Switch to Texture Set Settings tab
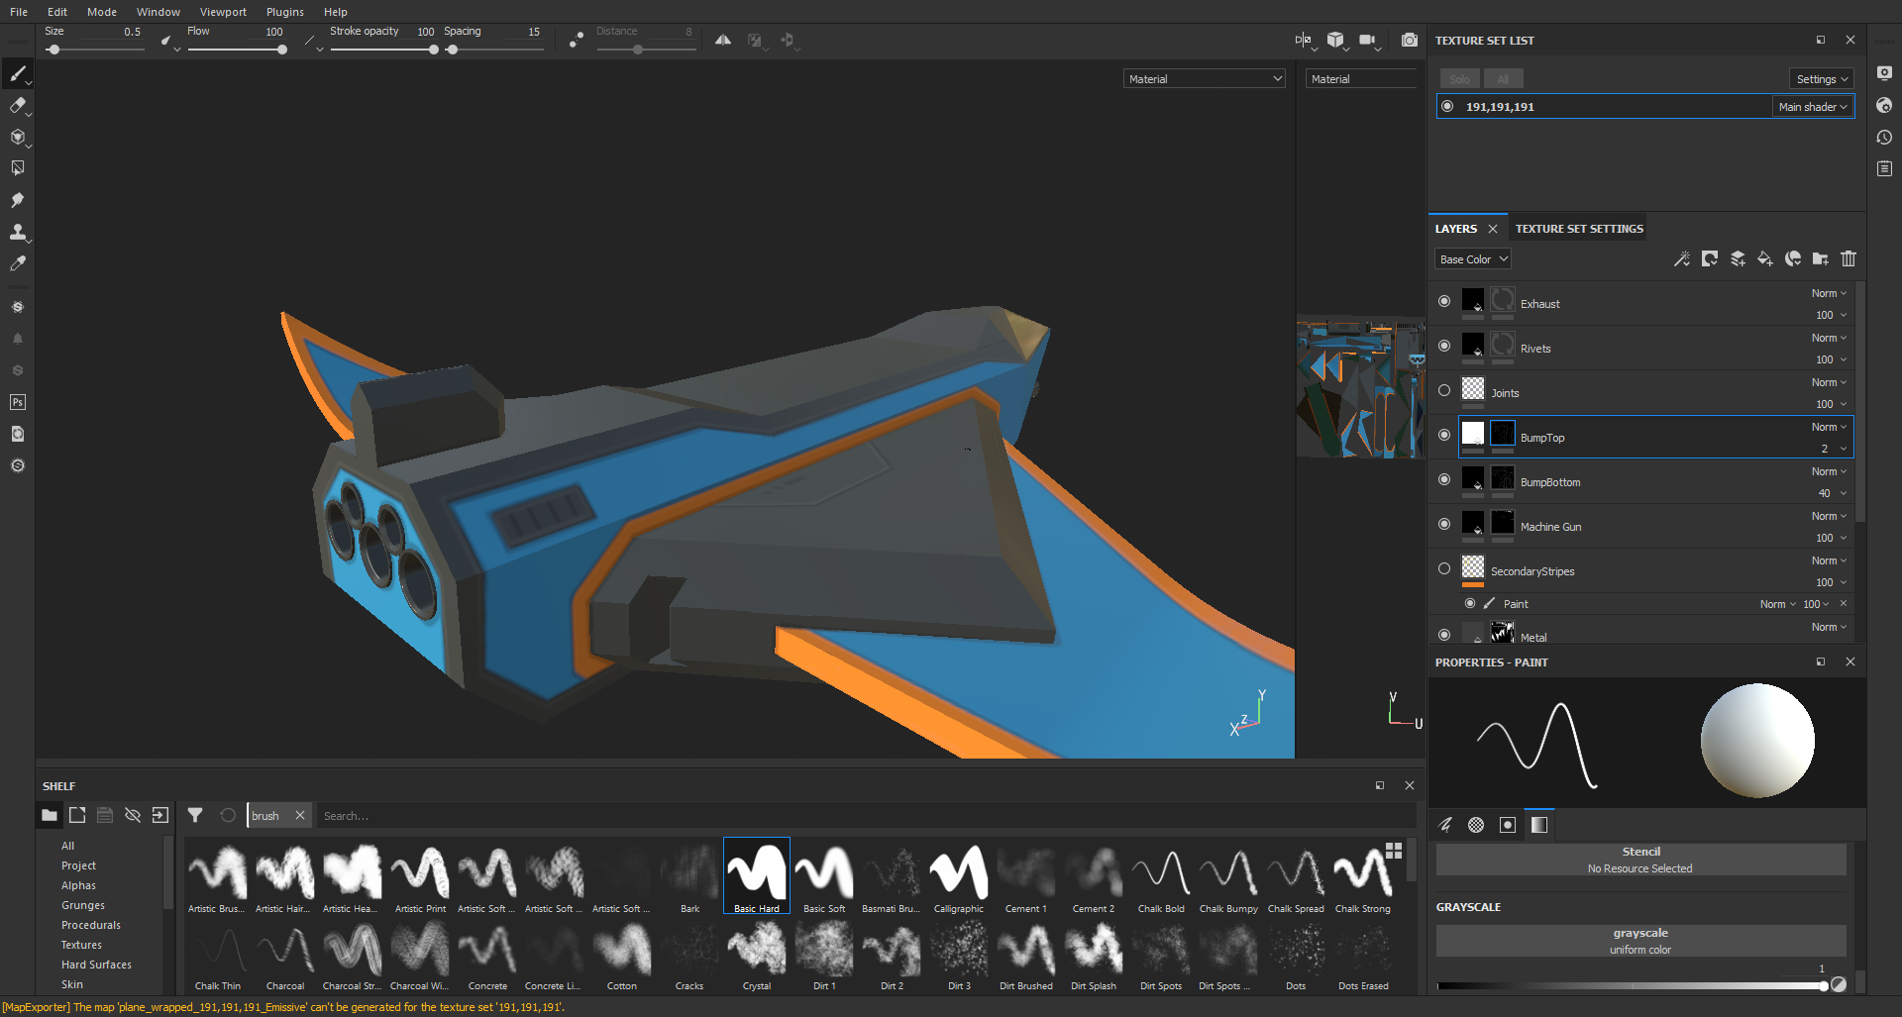Viewport: 1902px width, 1017px height. pos(1579,229)
